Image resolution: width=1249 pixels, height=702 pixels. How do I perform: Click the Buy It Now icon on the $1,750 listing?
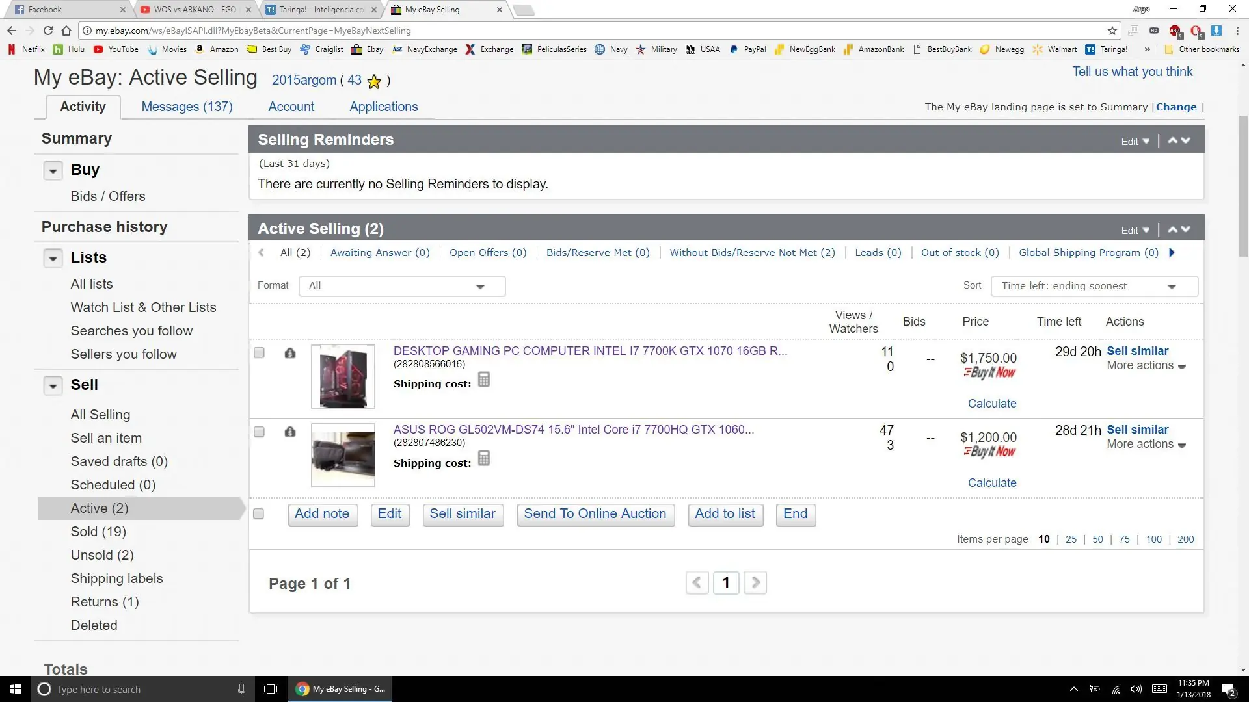pos(989,373)
